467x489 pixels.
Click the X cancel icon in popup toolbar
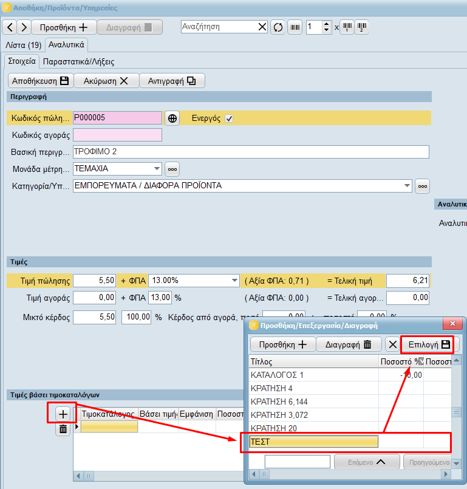tap(393, 345)
